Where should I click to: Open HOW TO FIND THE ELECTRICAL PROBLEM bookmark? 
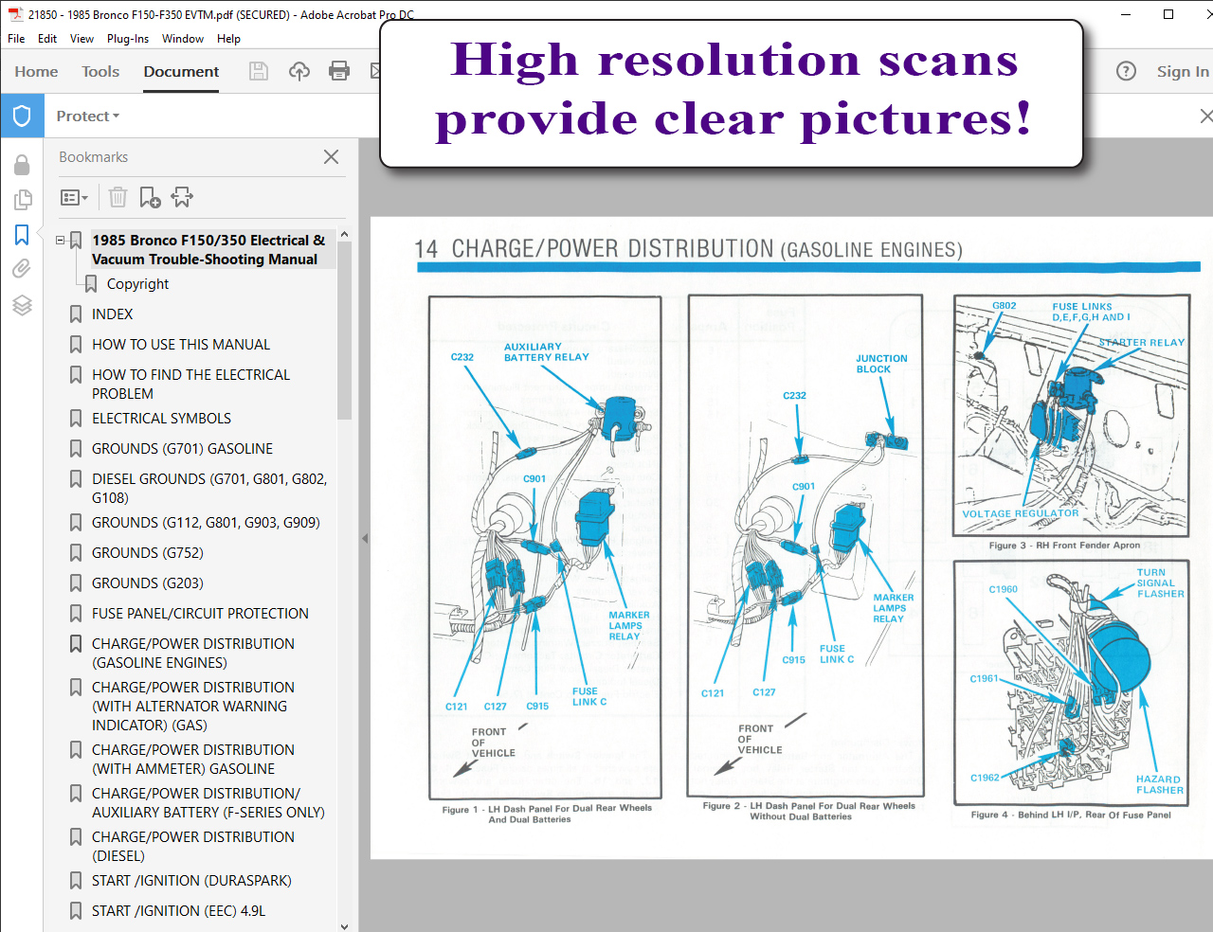pos(190,385)
